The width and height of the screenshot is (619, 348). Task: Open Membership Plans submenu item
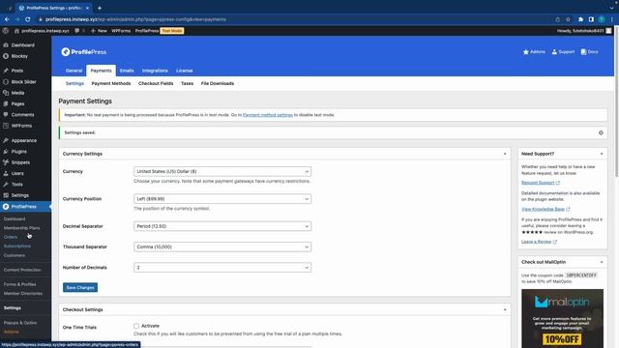click(21, 228)
